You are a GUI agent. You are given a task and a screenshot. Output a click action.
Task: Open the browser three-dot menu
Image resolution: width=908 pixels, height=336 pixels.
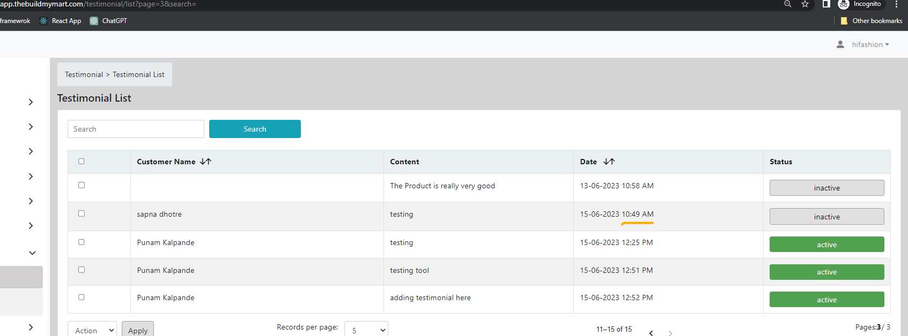point(896,4)
